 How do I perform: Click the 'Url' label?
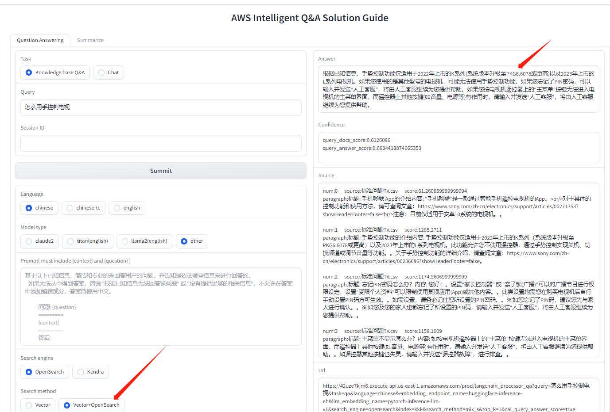(x=322, y=370)
